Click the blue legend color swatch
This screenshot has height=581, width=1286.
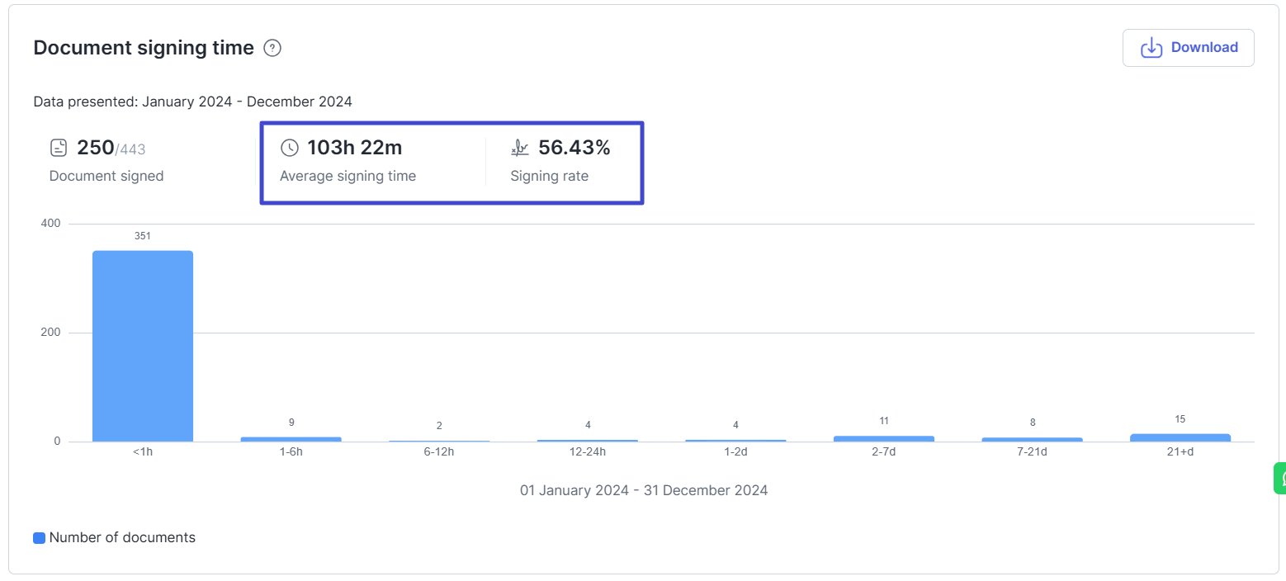39,538
